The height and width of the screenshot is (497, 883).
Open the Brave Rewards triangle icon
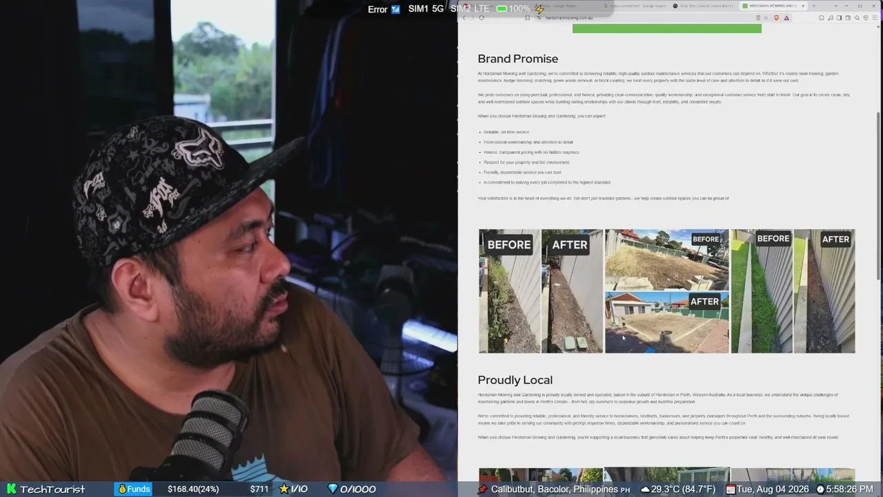[786, 18]
